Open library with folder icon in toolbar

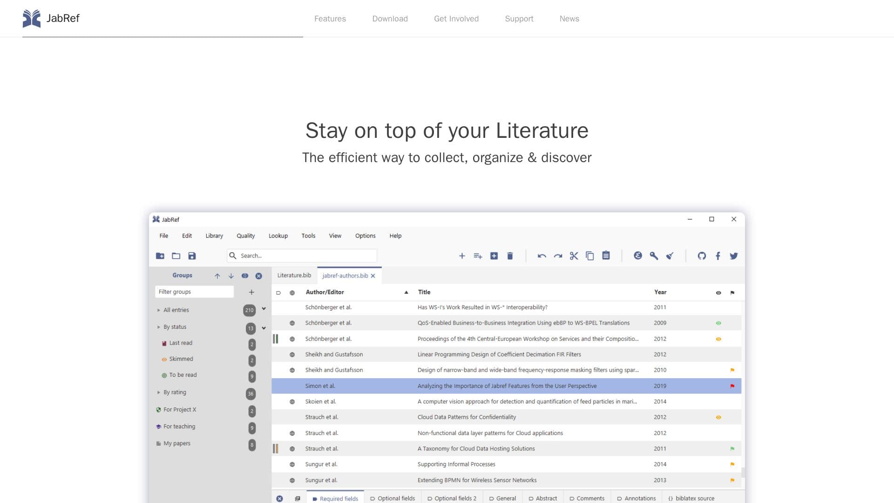point(176,256)
